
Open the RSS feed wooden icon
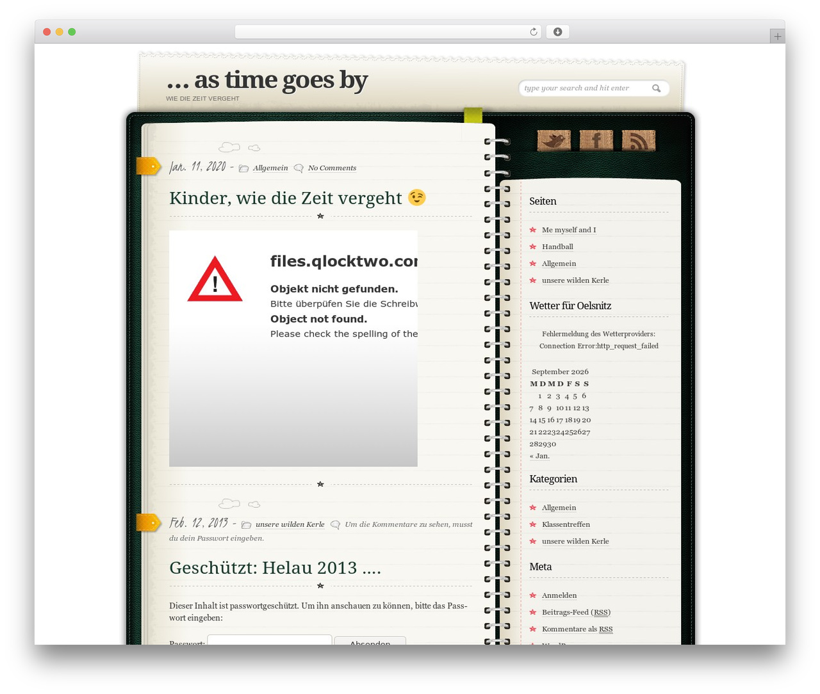click(x=639, y=140)
